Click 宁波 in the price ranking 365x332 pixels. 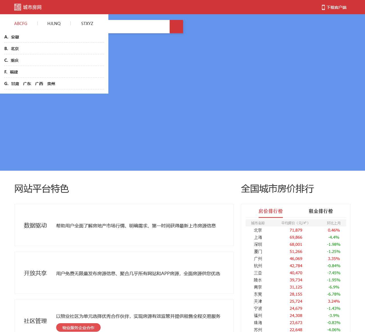pos(258,308)
